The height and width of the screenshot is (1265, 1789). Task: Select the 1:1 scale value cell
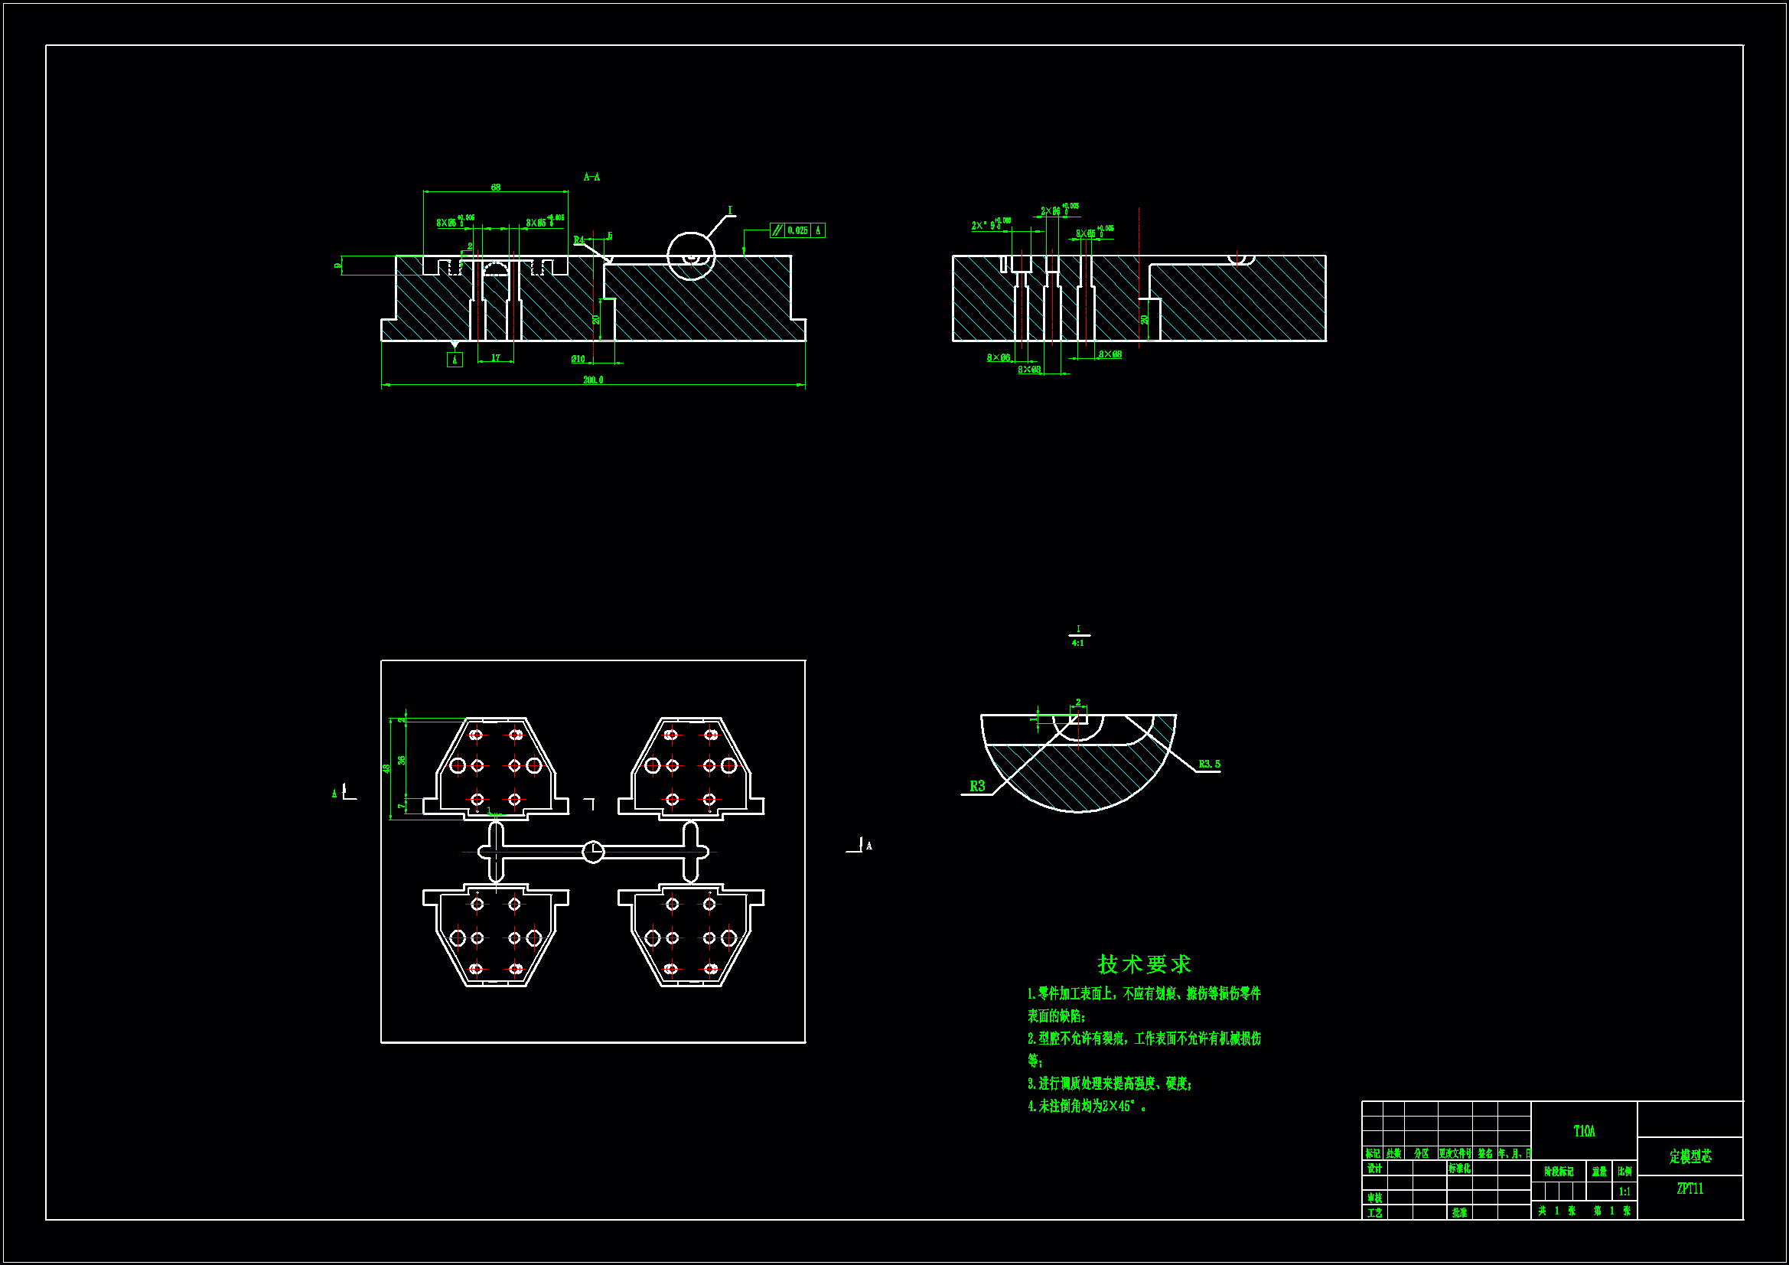pos(1624,1192)
